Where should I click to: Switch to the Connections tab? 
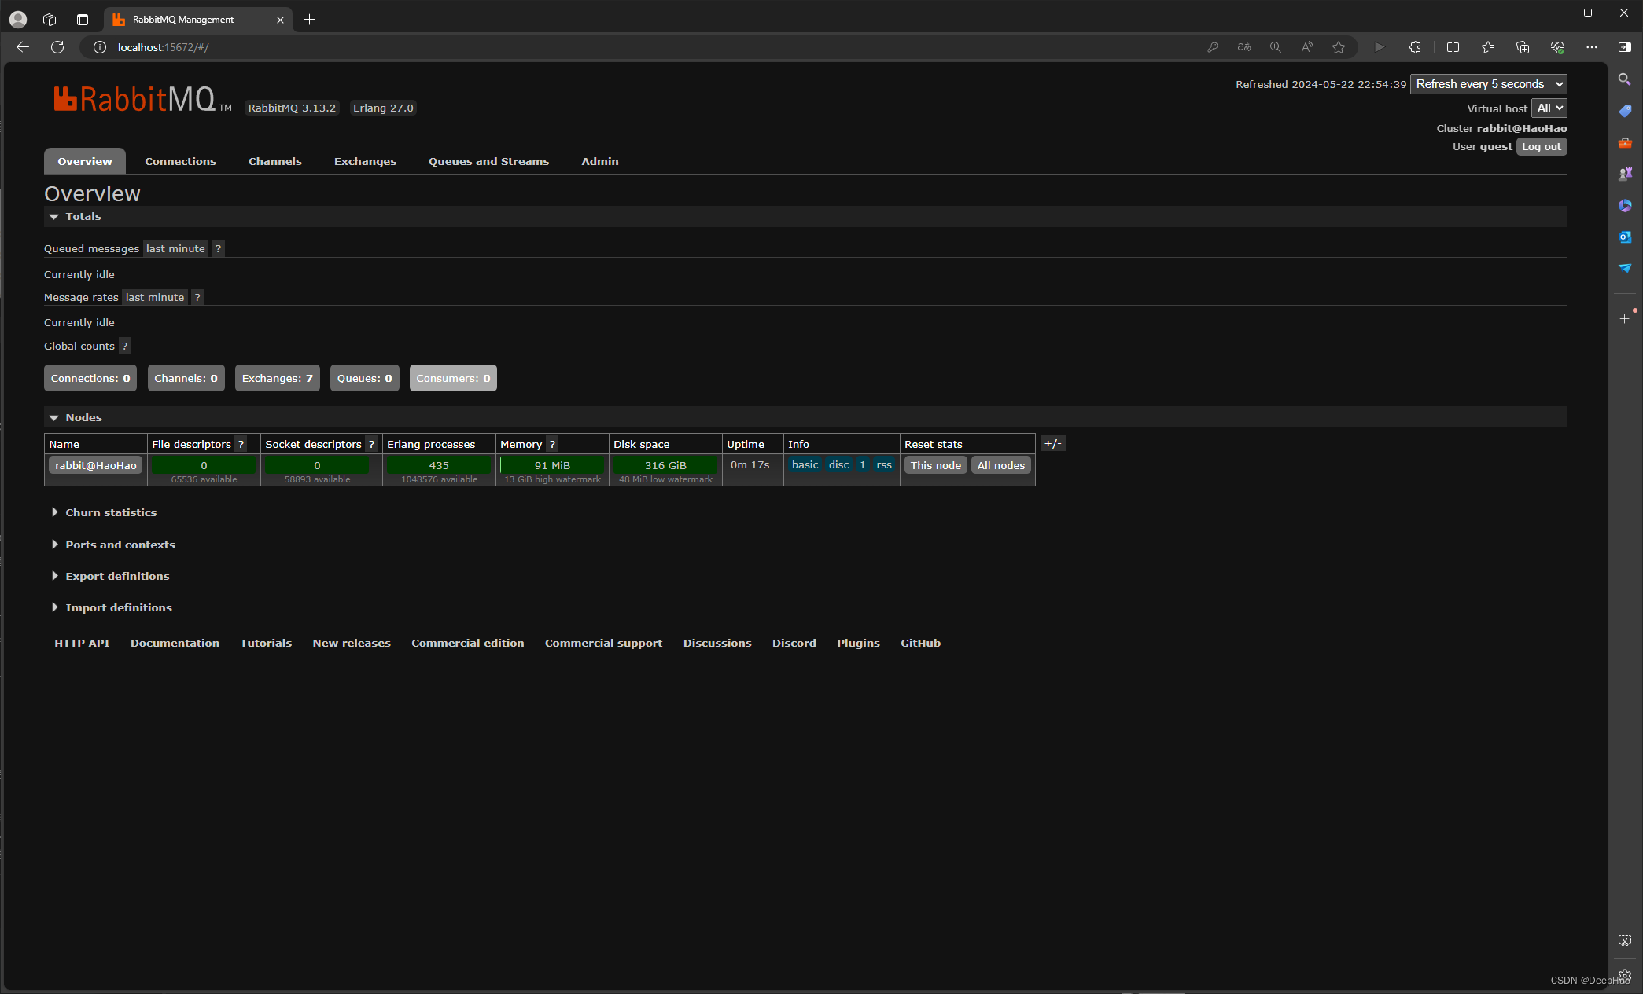pyautogui.click(x=180, y=161)
